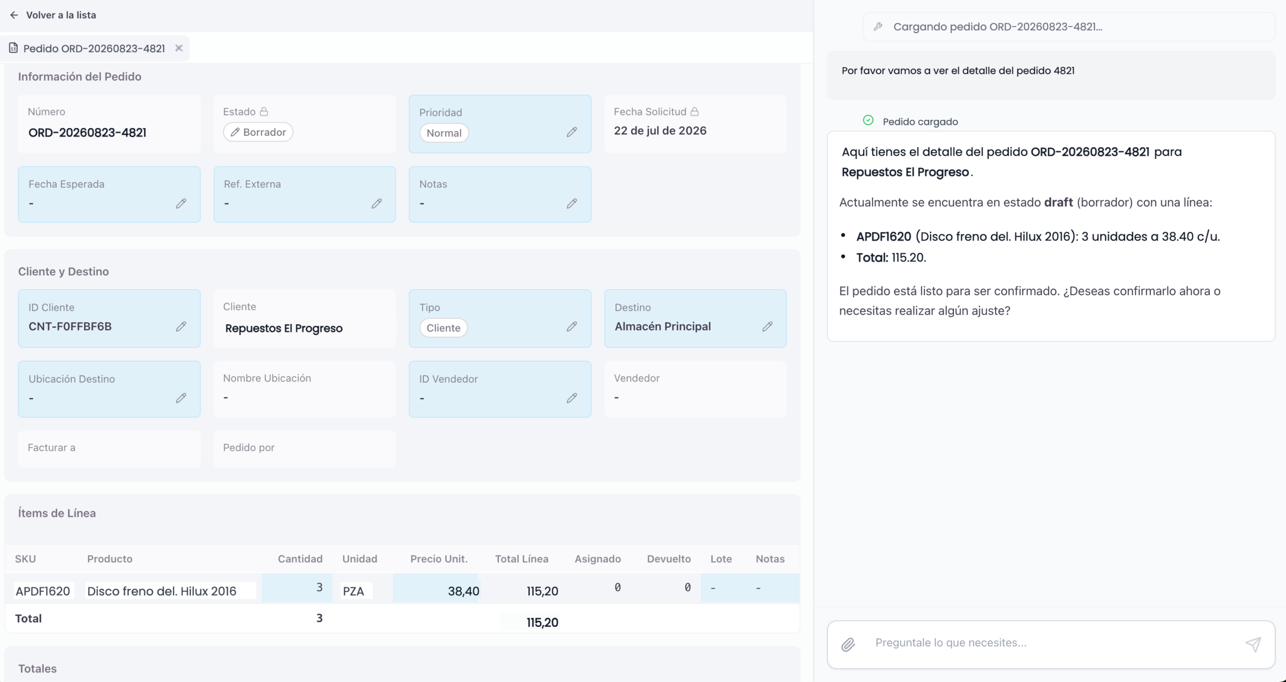This screenshot has height=682, width=1286.
Task: Click the date 22 de jul de 2026
Action: click(660, 130)
